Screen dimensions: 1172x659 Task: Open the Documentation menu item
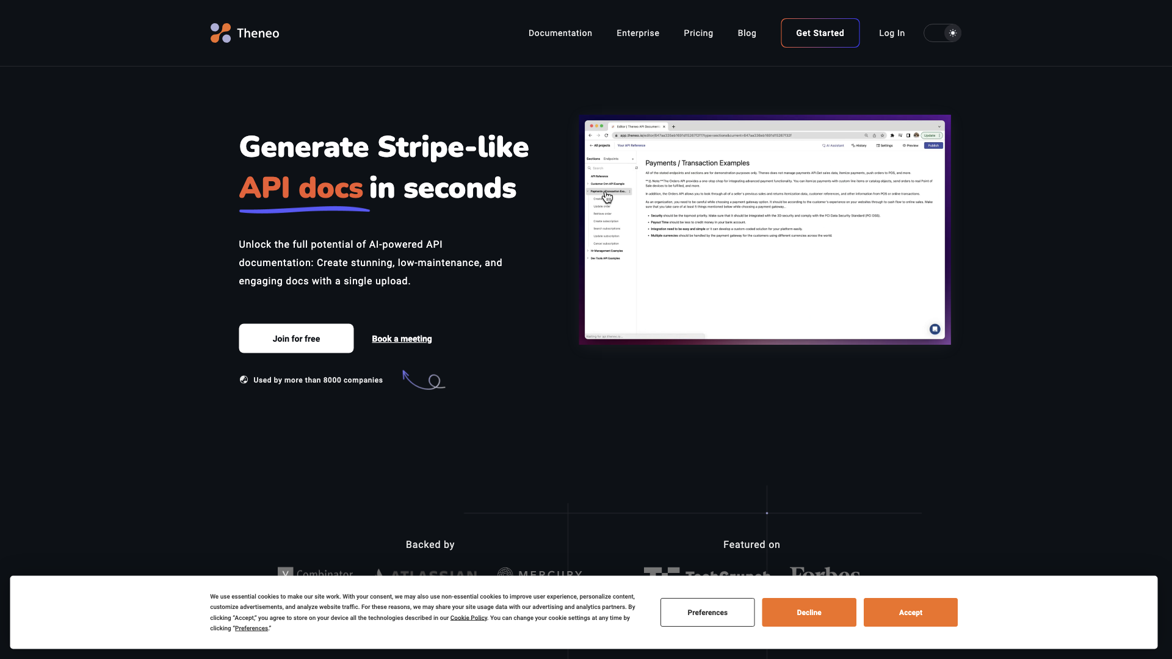560,33
